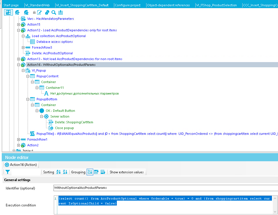Click the grouping collapse-all icon

pyautogui.click(x=103, y=172)
